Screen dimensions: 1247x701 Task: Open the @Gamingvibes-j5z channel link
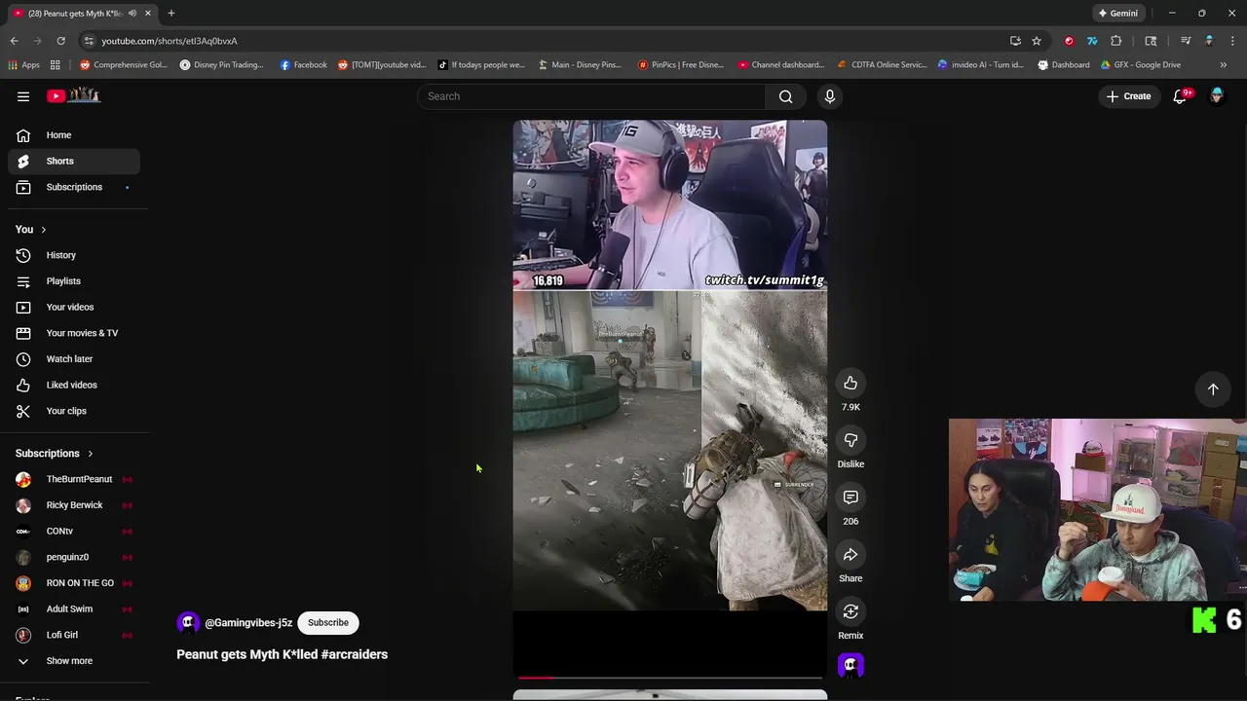[x=248, y=623]
